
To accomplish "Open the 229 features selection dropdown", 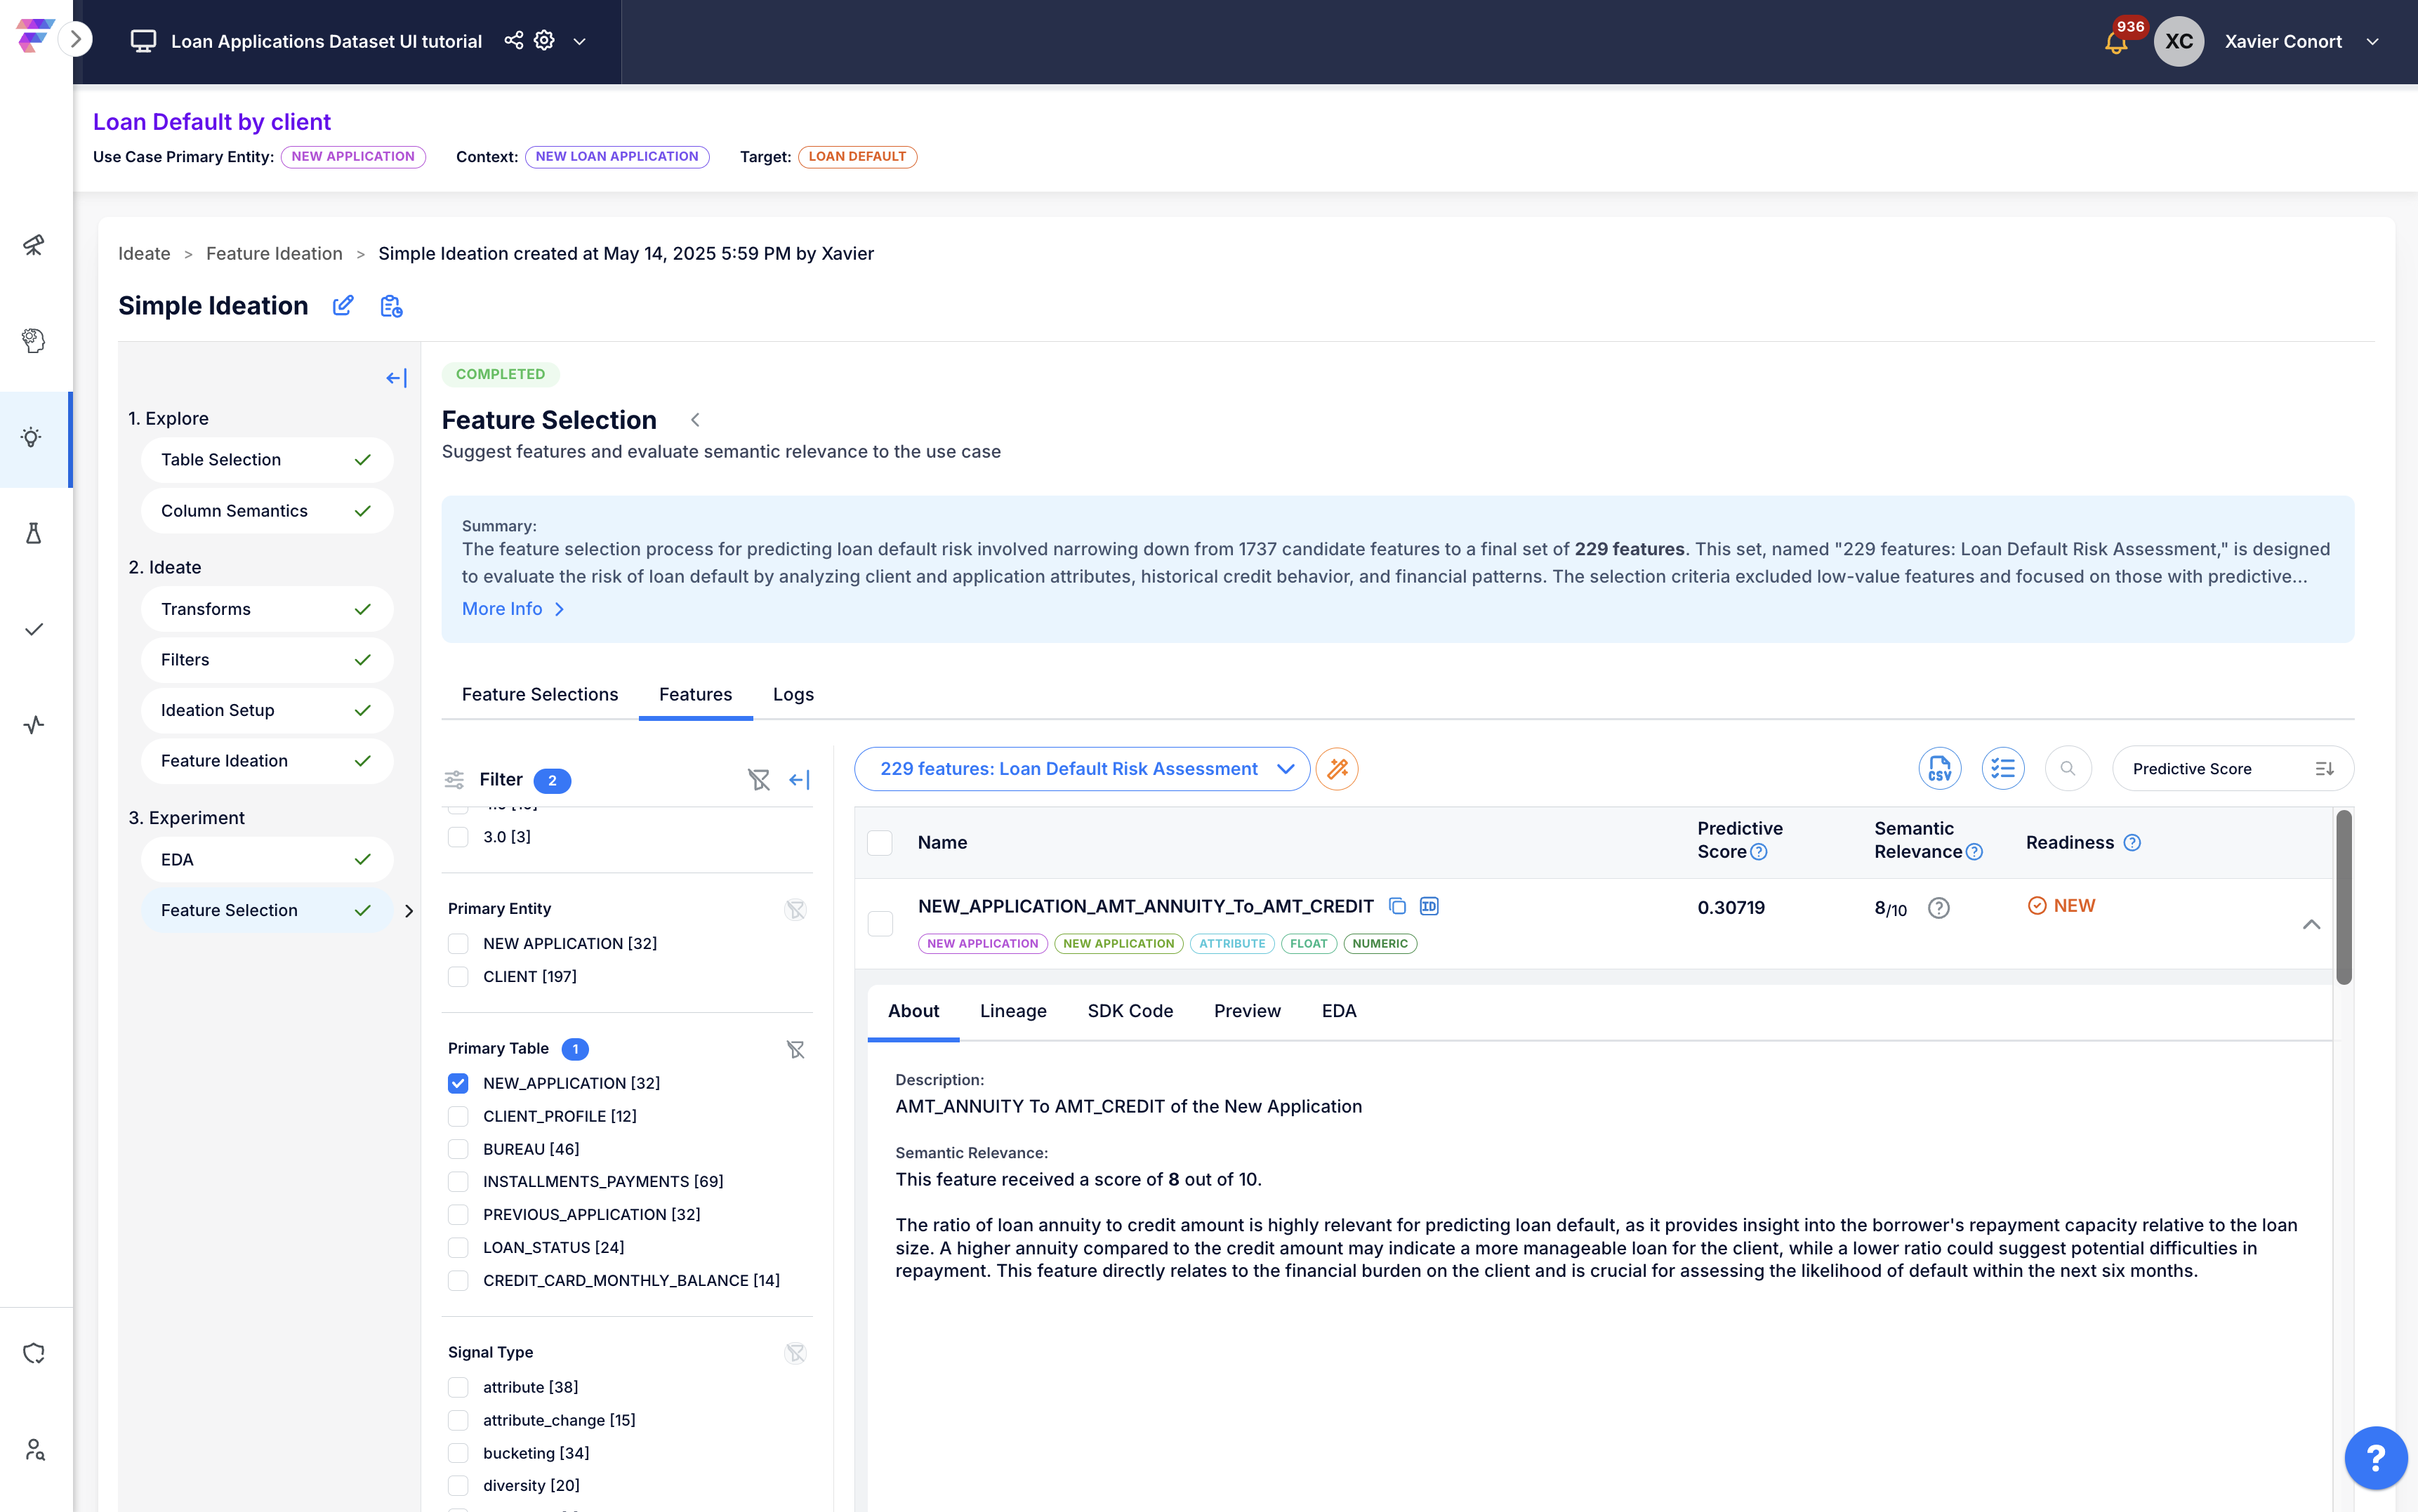I will click(1082, 768).
